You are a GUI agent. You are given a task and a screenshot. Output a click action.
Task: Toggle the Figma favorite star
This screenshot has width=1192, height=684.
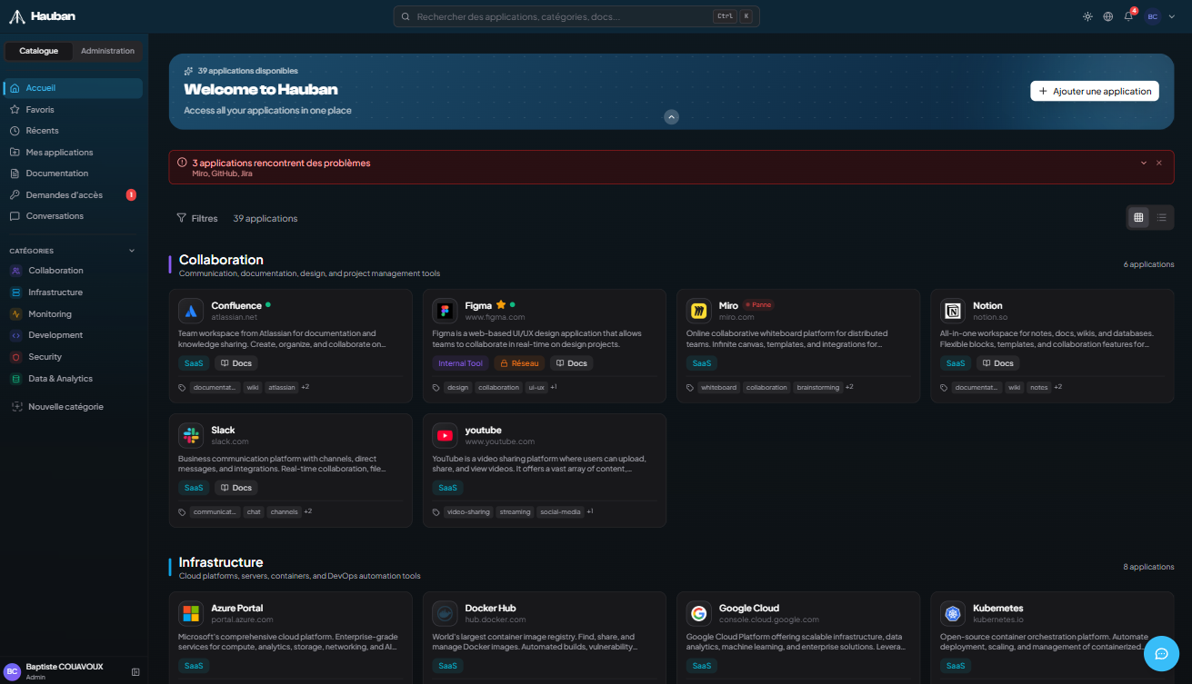tap(501, 305)
